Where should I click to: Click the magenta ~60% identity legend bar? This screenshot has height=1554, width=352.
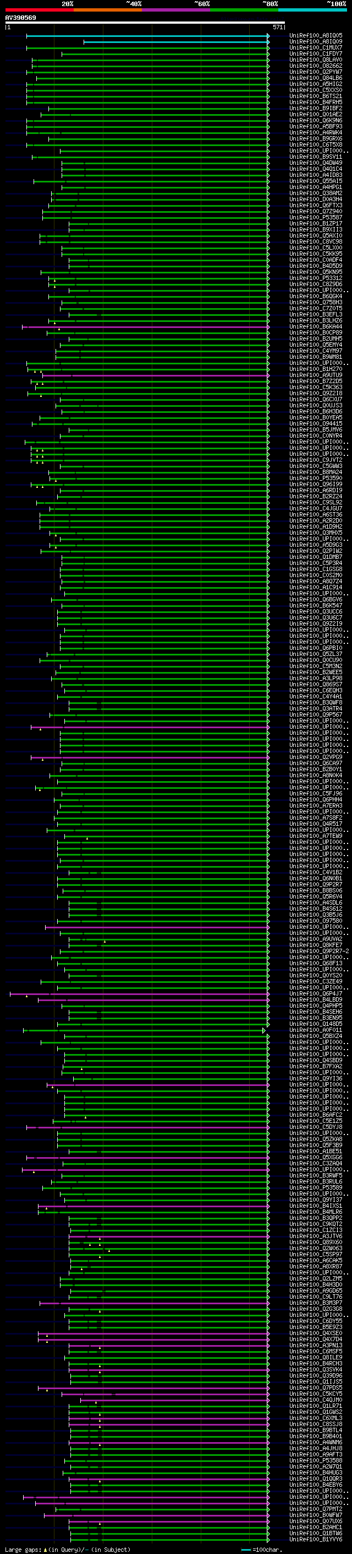175,10
